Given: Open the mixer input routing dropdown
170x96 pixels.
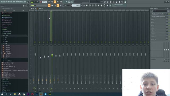Looking at the screenshot, I should (x=160, y=11).
